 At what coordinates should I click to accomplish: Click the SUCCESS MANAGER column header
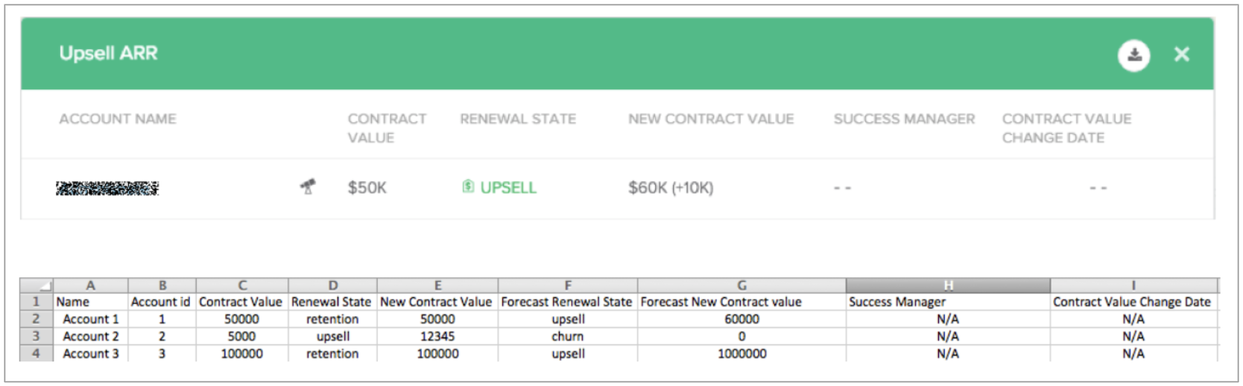click(904, 118)
